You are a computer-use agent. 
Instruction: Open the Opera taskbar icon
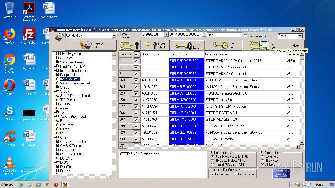56,185
